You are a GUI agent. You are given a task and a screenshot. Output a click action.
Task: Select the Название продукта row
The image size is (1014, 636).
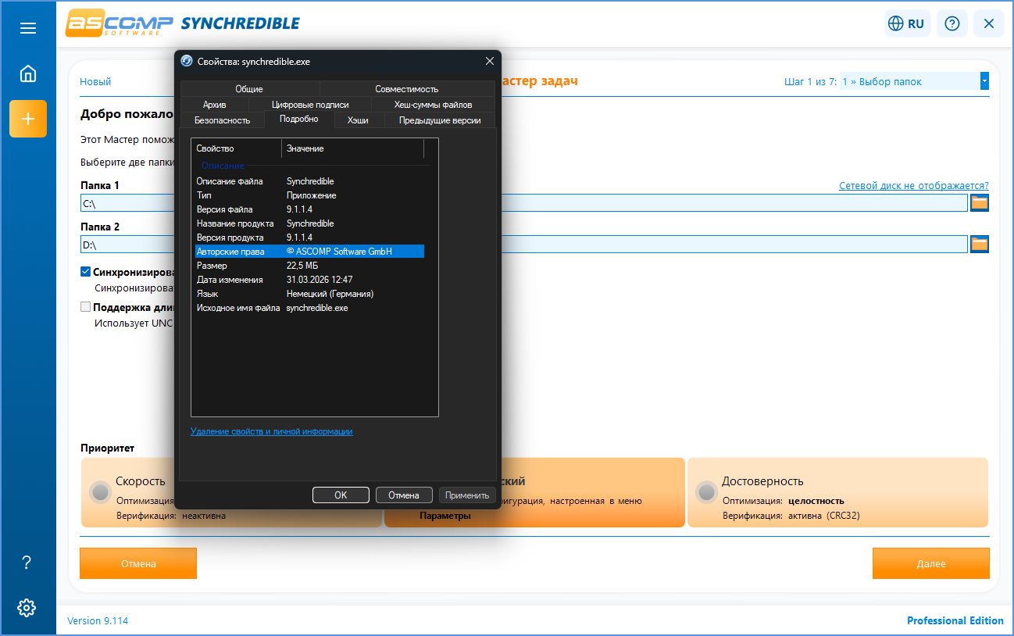(309, 223)
